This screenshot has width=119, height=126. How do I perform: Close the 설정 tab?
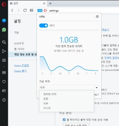coord(44,3)
